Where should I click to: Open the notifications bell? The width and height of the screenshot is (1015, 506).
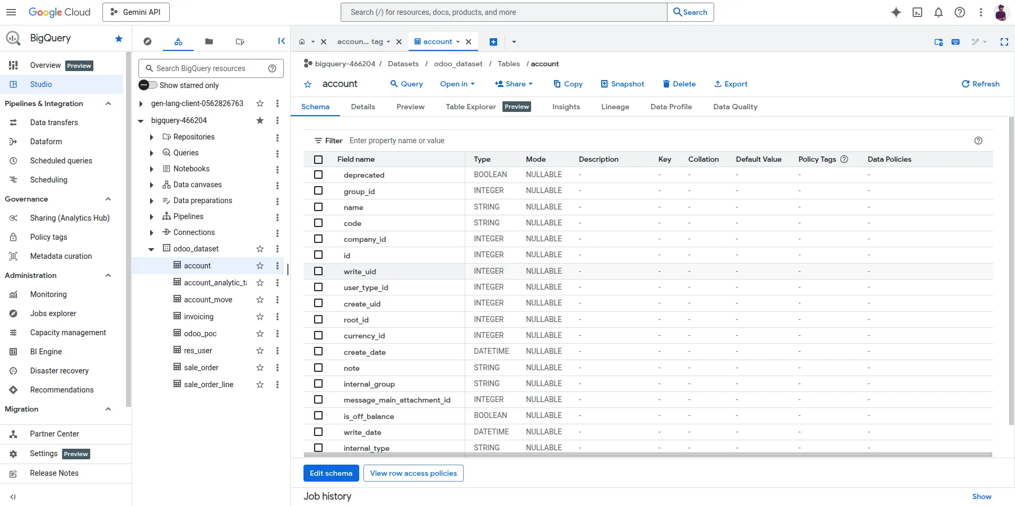pyautogui.click(x=938, y=12)
